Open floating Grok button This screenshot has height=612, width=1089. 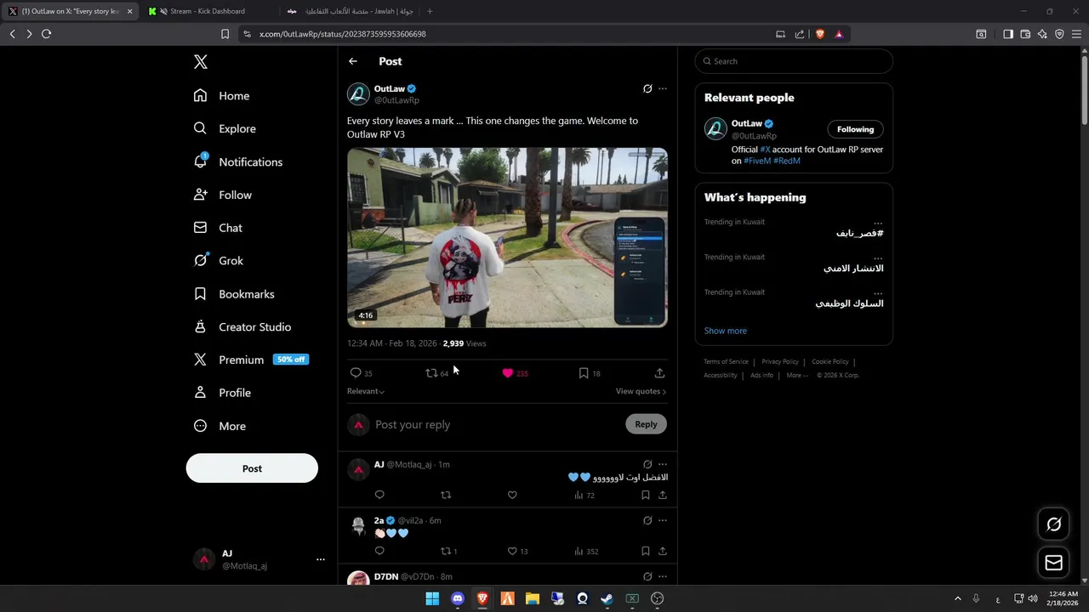click(1053, 524)
